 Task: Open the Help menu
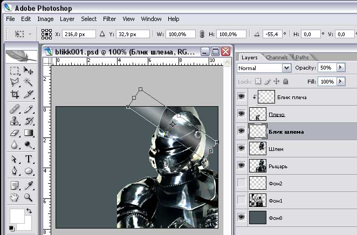[174, 19]
